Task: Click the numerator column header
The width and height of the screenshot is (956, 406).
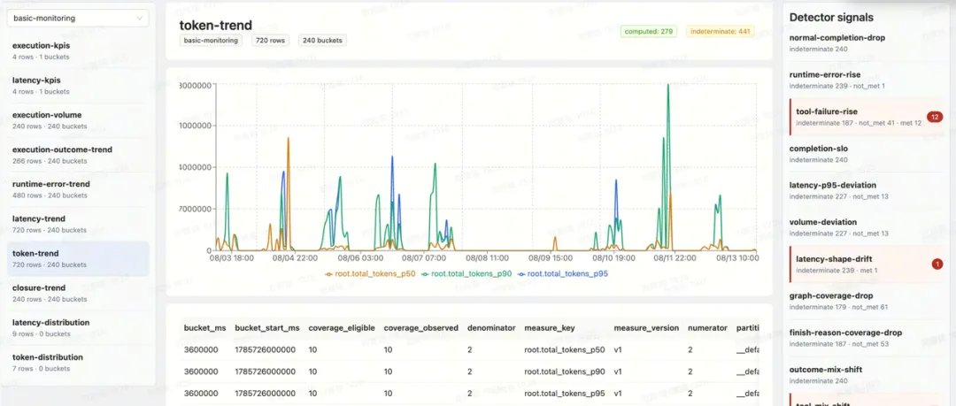Action: [x=707, y=328]
